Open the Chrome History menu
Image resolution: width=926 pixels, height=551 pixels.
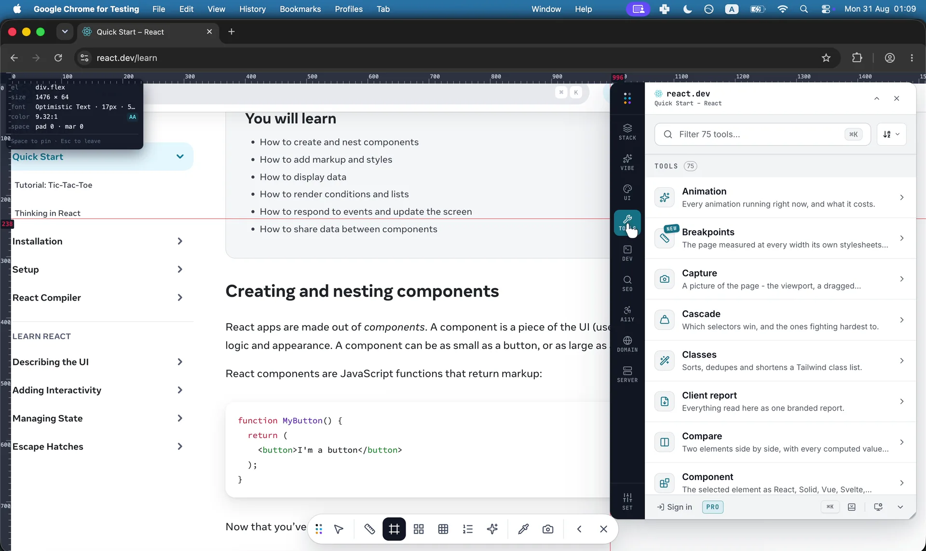[252, 9]
